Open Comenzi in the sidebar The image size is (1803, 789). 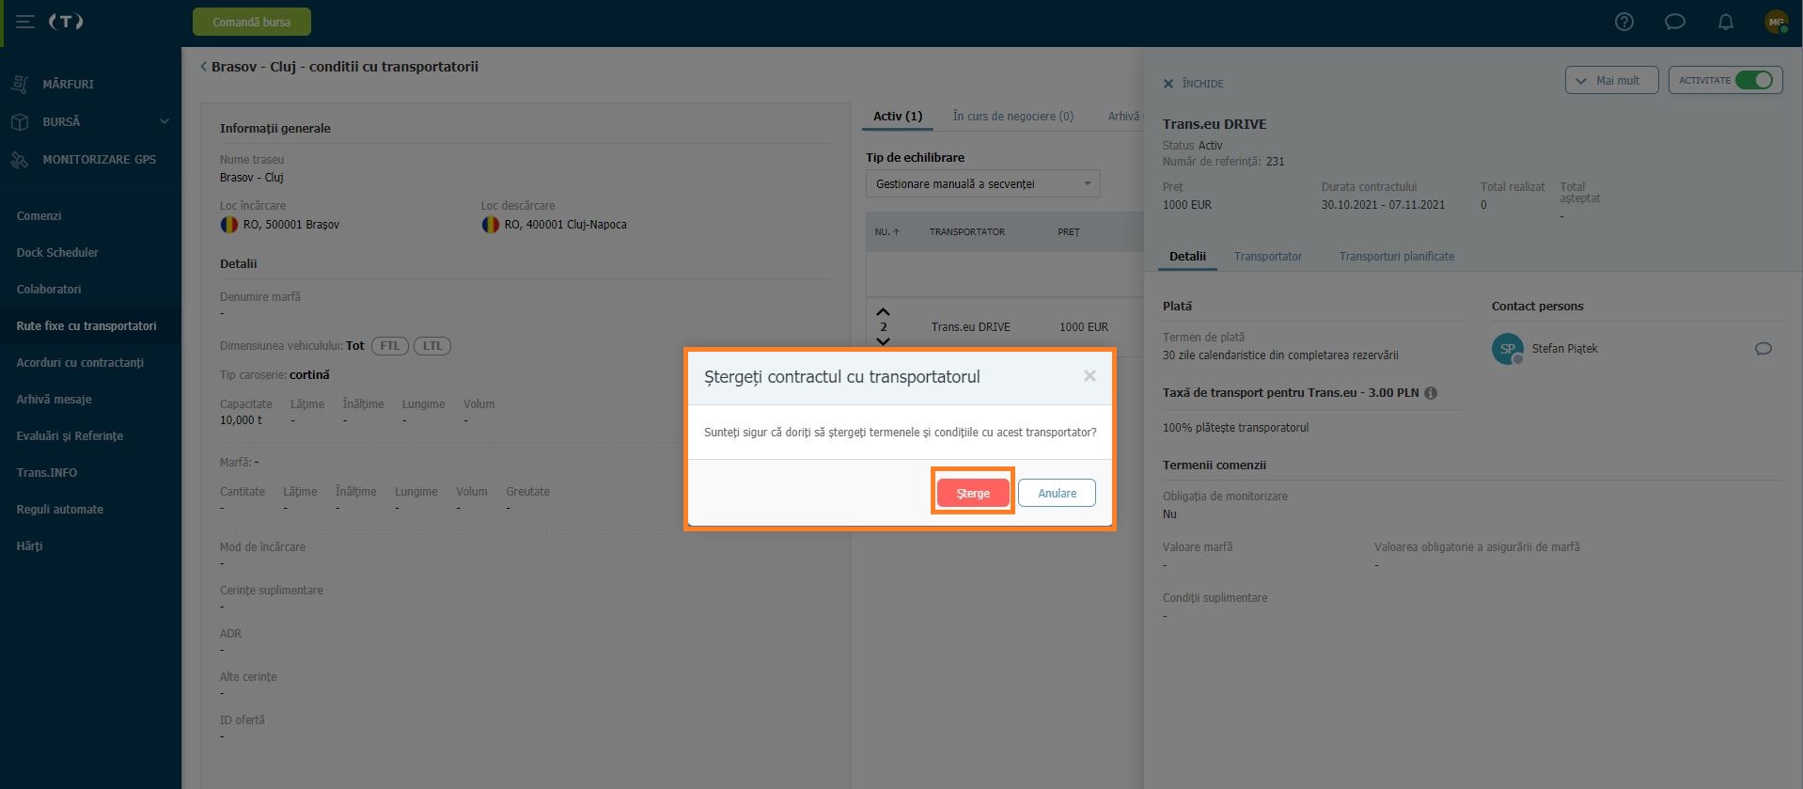(39, 215)
